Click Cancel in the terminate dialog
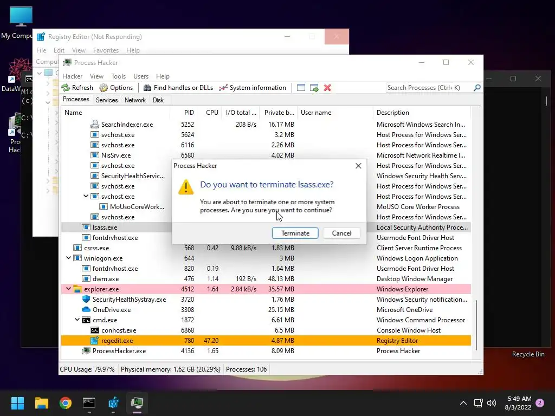555x416 pixels. 341,233
